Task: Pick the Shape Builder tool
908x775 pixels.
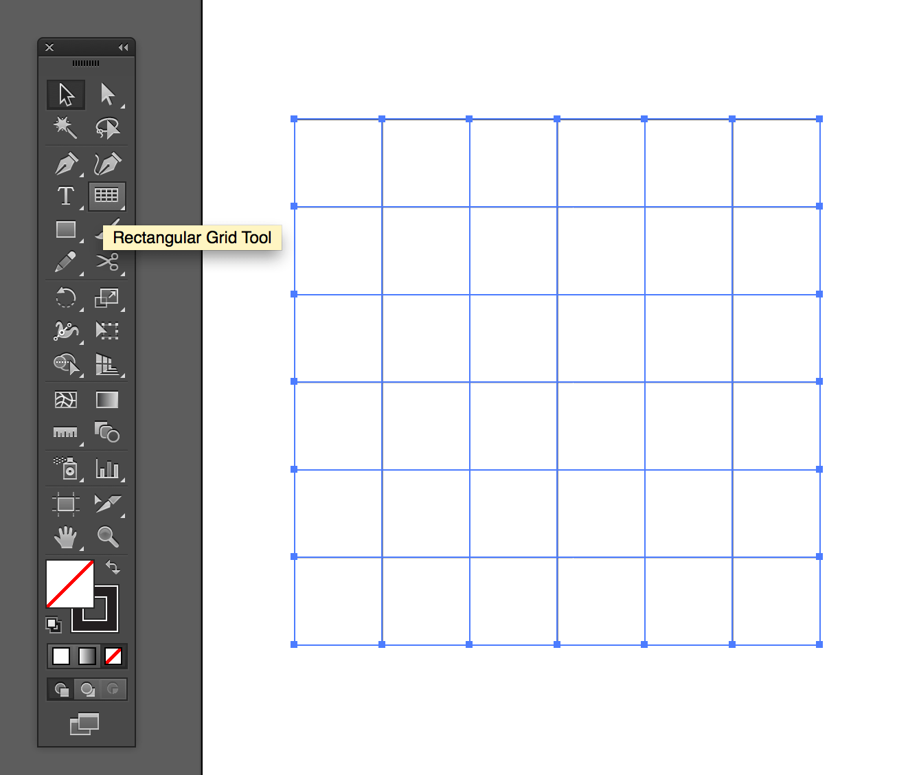Action: pyautogui.click(x=66, y=364)
